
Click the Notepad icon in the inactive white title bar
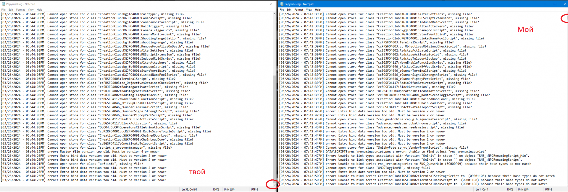4,4
